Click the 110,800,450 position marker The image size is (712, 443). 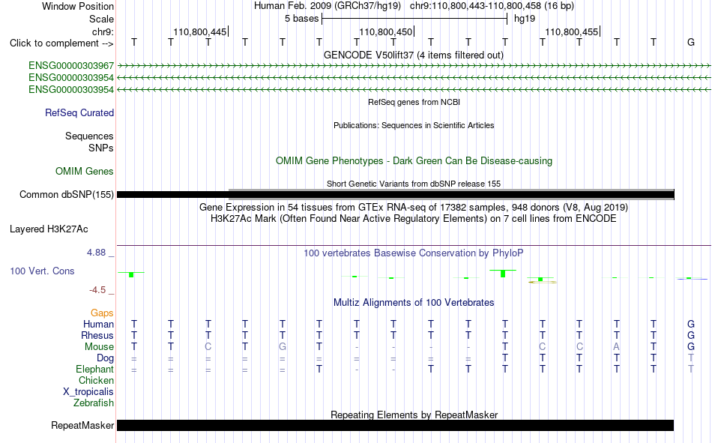tap(387, 31)
